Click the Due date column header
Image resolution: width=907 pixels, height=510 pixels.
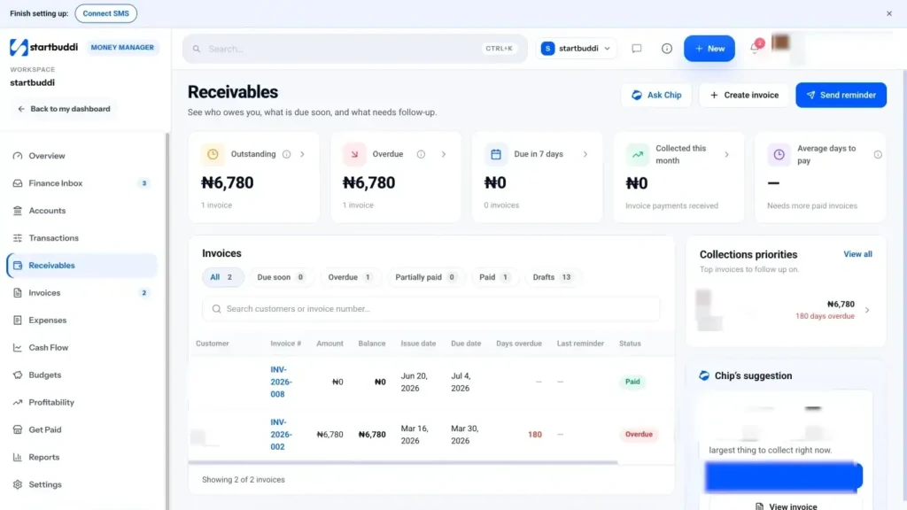466,344
